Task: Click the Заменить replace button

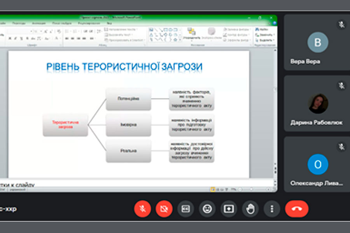Action: (x=265, y=35)
